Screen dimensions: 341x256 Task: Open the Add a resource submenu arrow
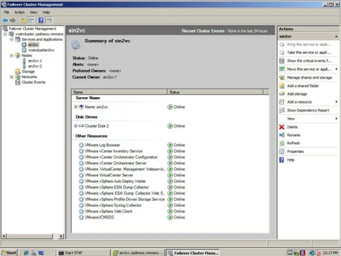[336, 102]
